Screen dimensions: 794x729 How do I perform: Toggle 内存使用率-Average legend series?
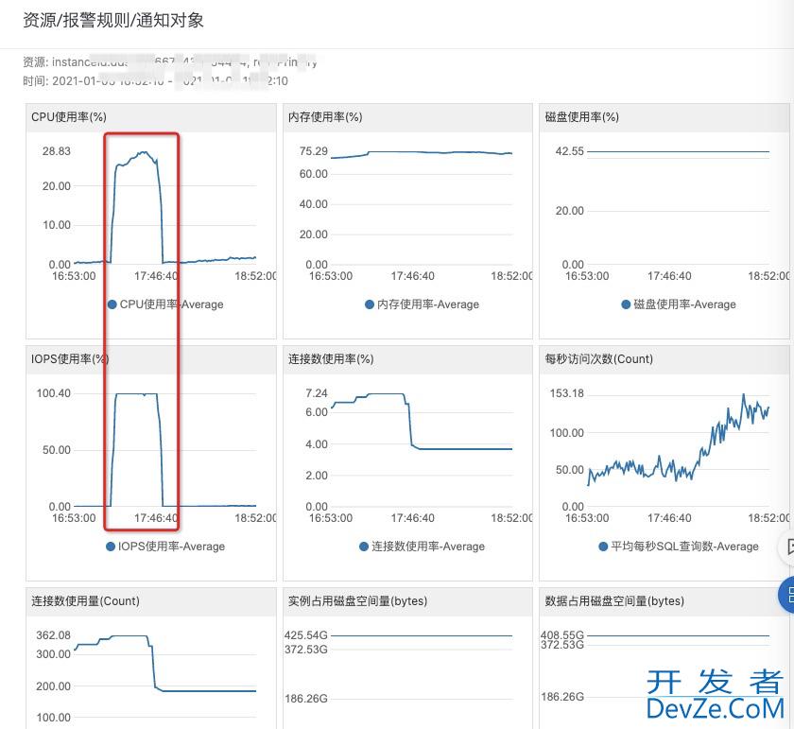pyautogui.click(x=422, y=304)
